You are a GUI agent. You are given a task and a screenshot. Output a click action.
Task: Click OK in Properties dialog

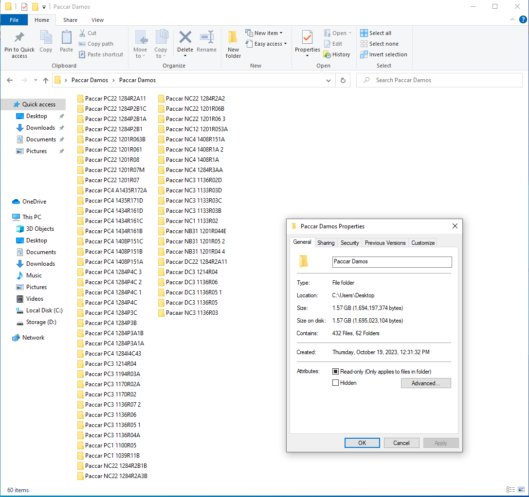tap(362, 443)
